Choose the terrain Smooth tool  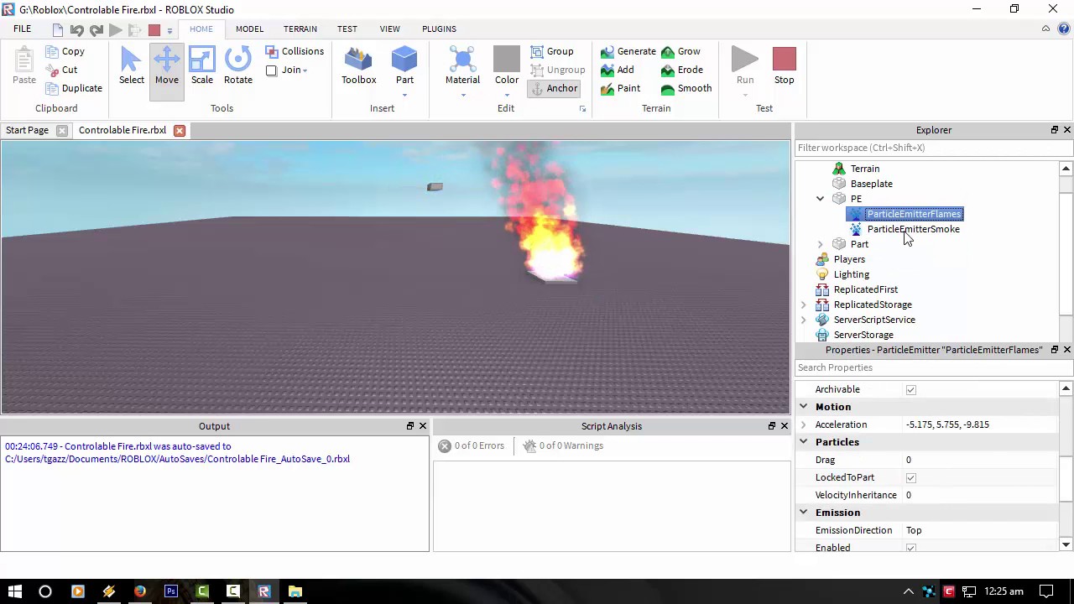[686, 88]
